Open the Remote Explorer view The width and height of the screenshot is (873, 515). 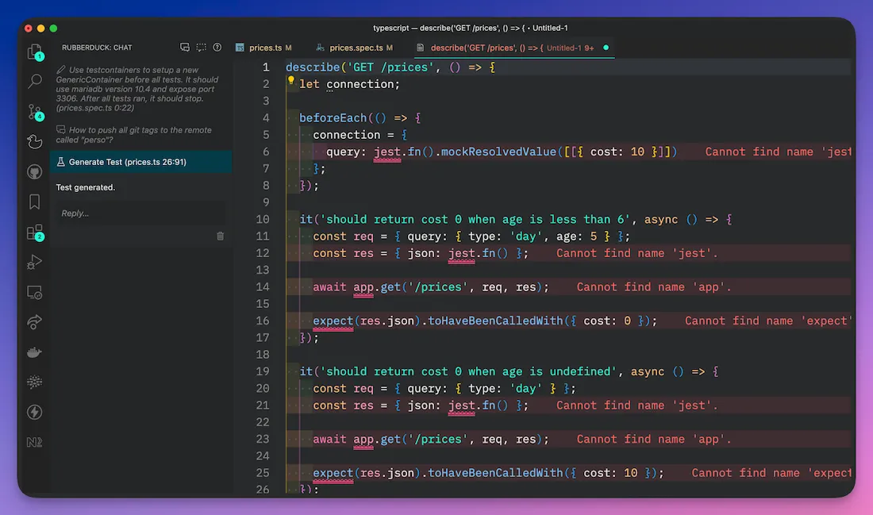pos(34,292)
